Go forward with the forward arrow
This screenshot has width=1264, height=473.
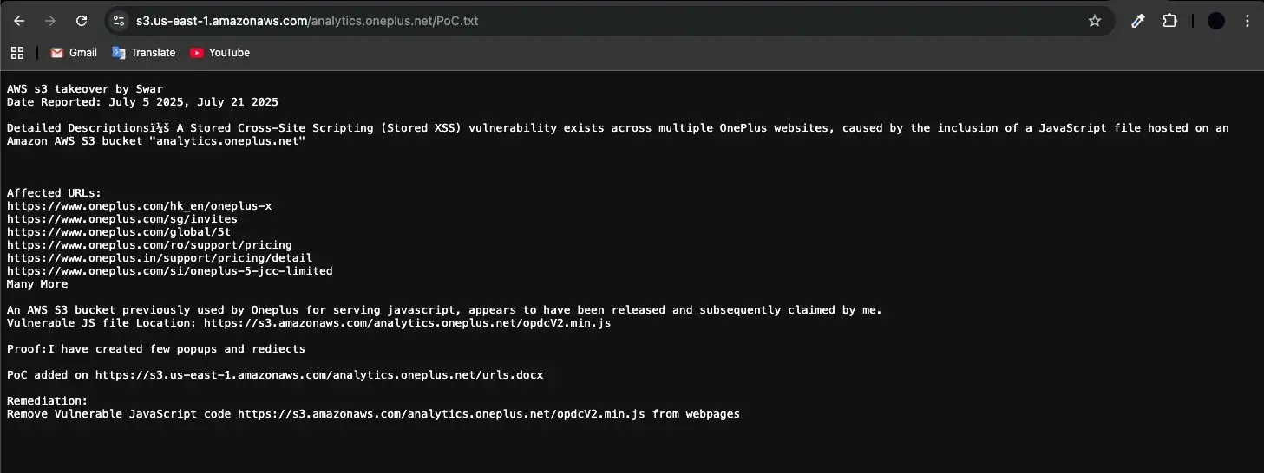(50, 21)
